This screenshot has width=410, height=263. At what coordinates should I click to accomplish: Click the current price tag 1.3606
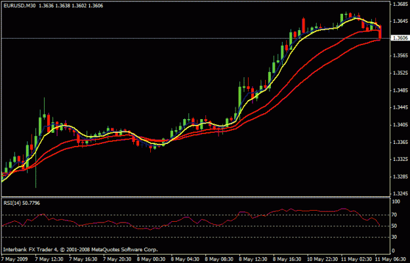[x=400, y=39]
